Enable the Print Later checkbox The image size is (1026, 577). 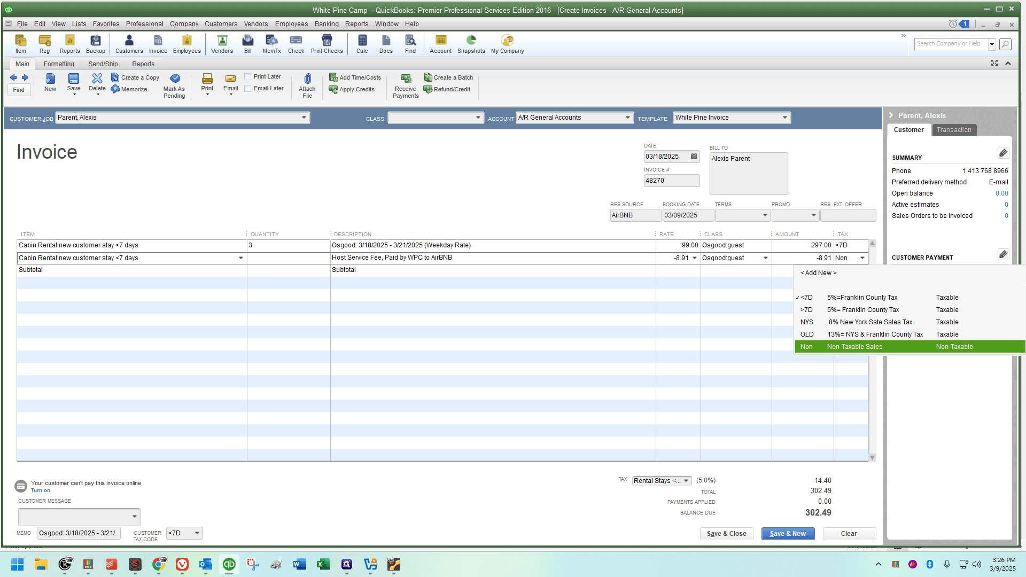247,77
